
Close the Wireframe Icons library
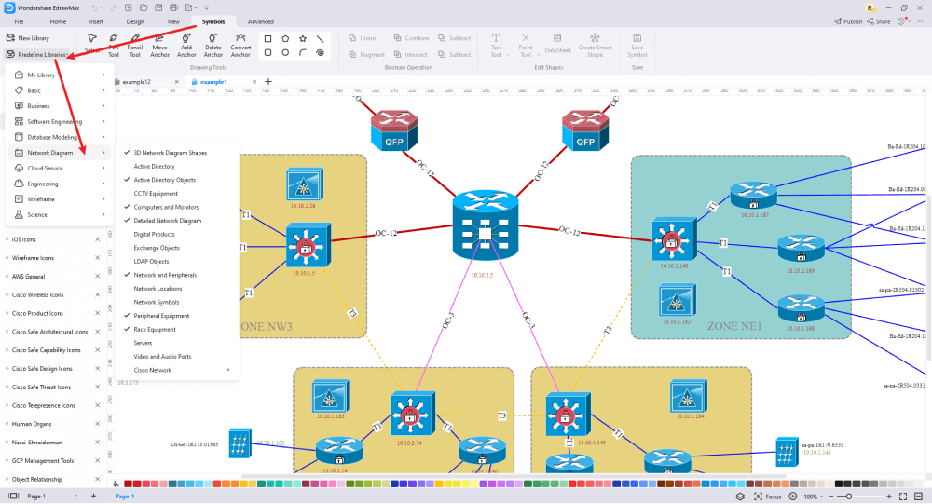point(98,258)
